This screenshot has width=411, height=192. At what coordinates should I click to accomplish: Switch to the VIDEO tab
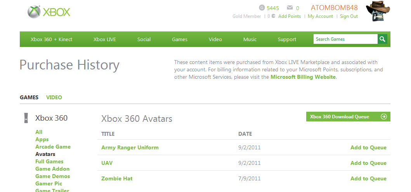pos(54,97)
